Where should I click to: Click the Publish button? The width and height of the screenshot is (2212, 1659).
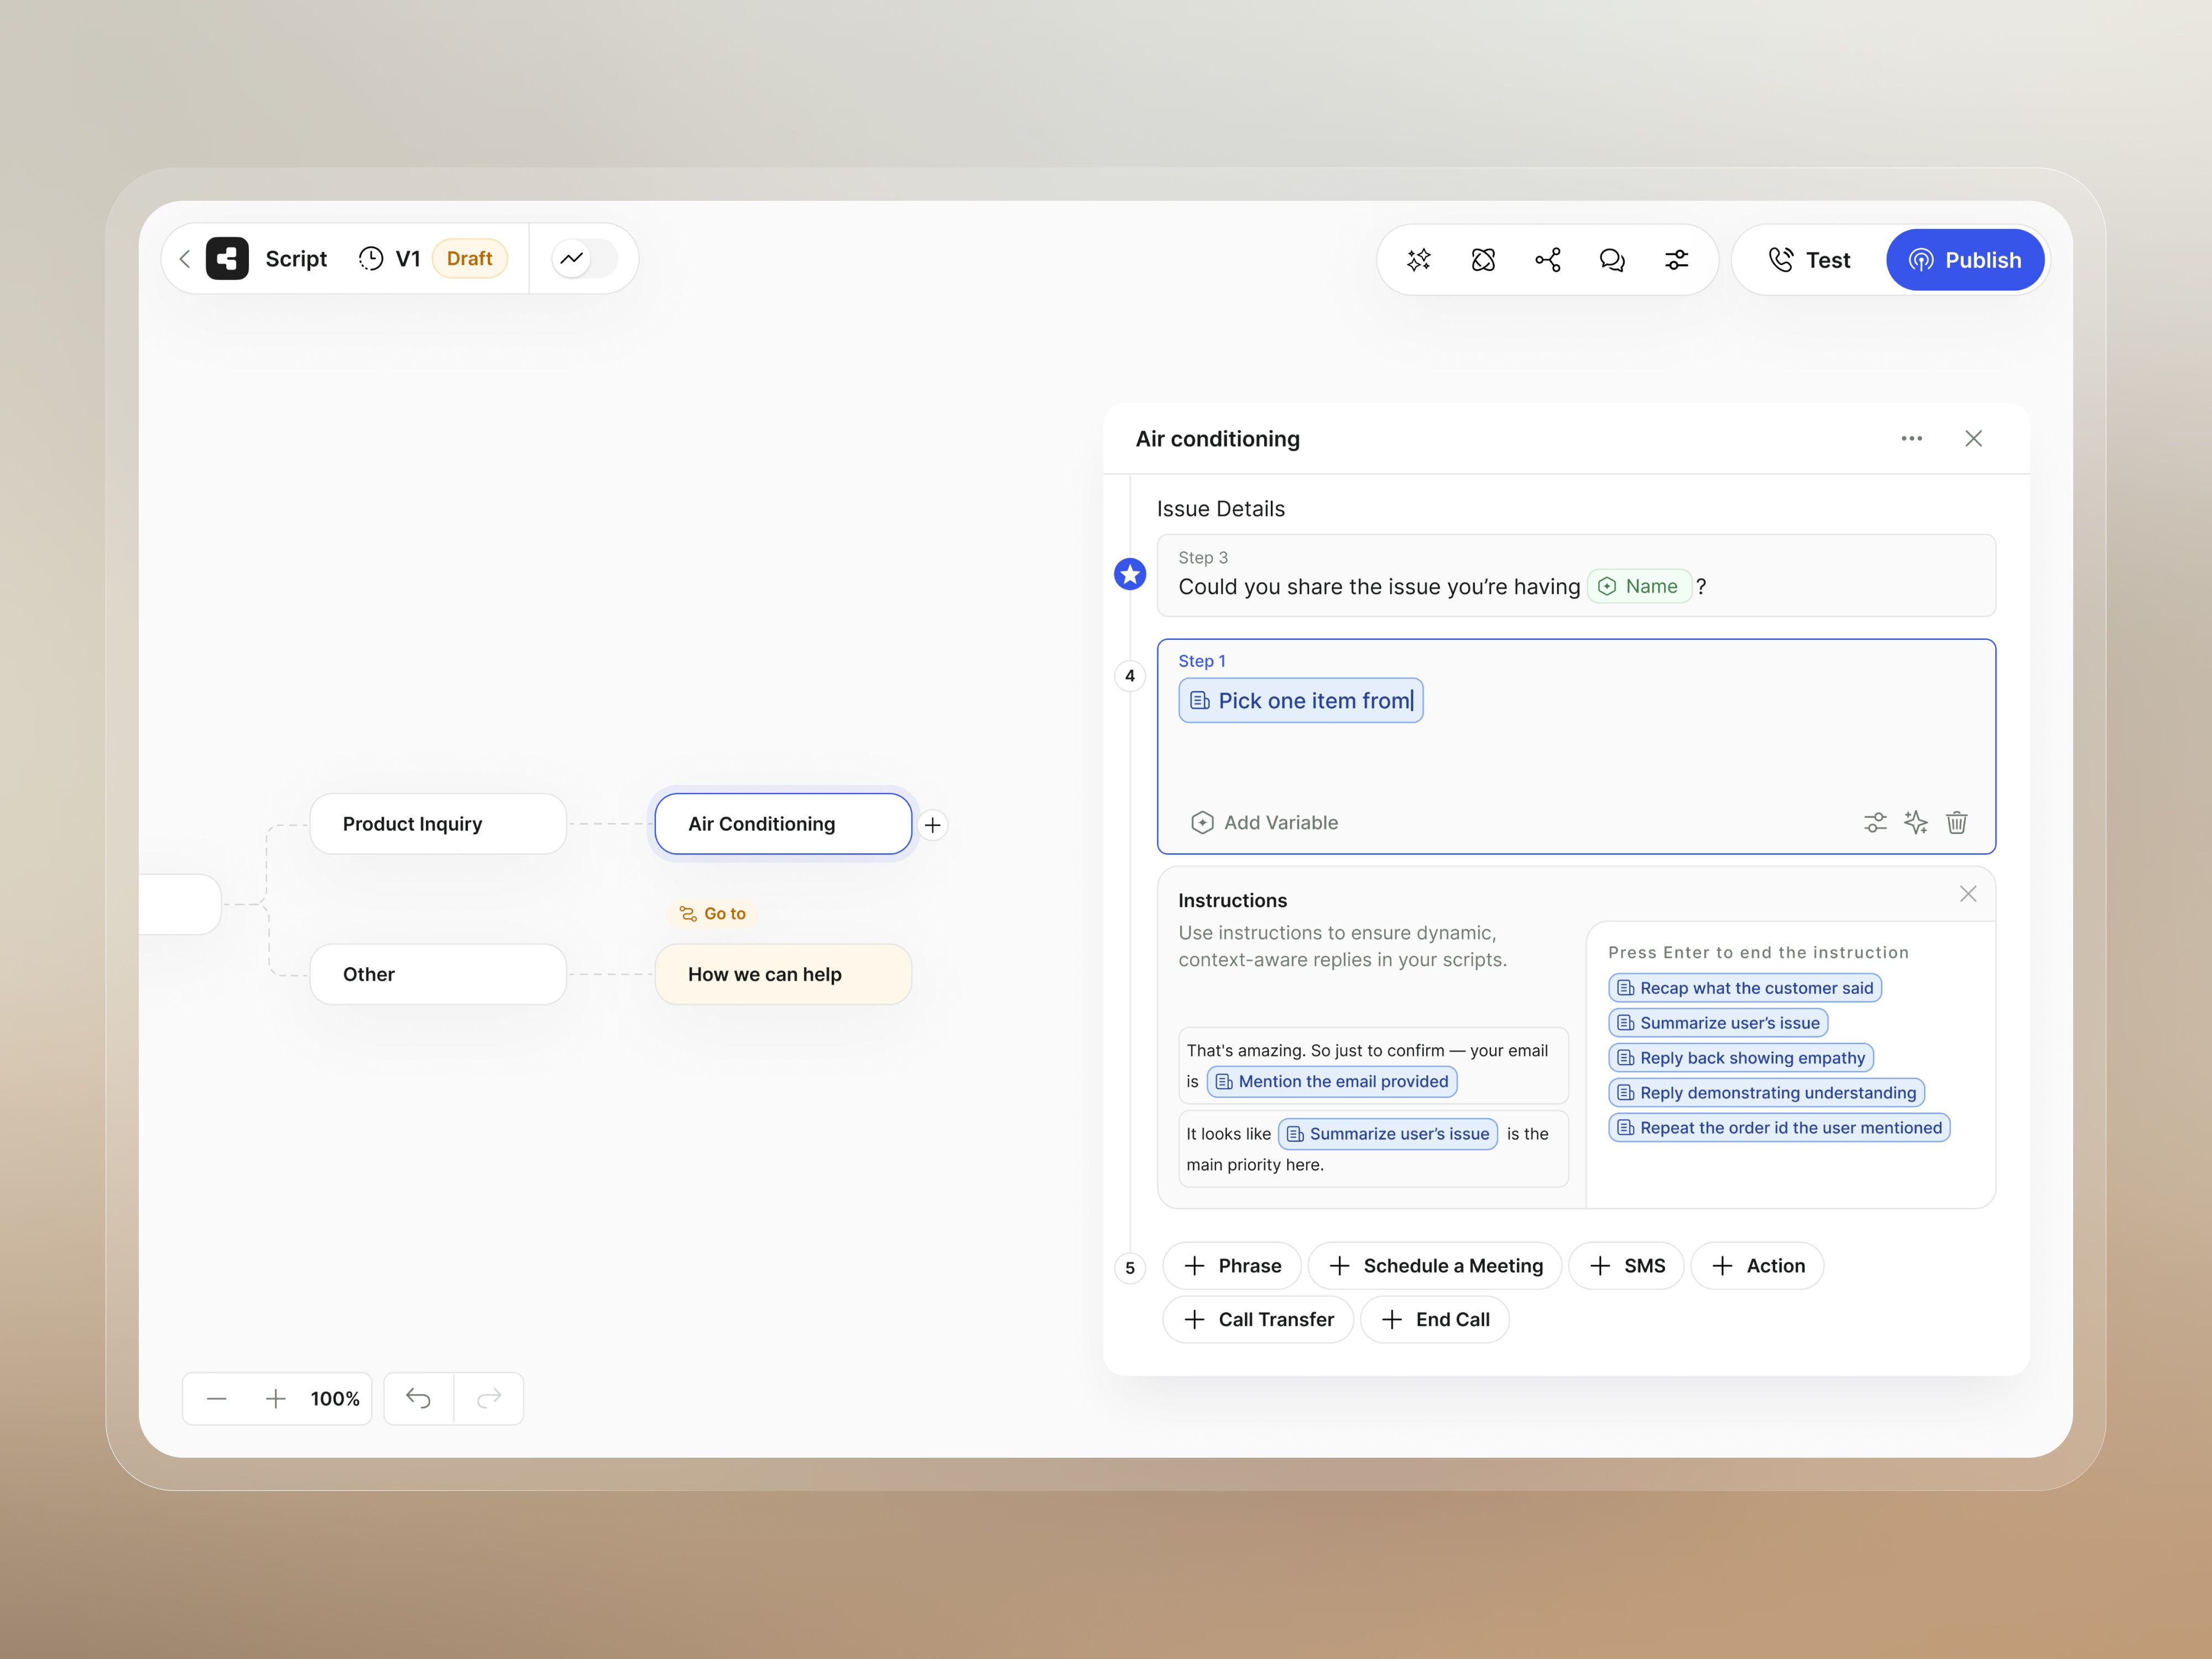(x=1964, y=260)
